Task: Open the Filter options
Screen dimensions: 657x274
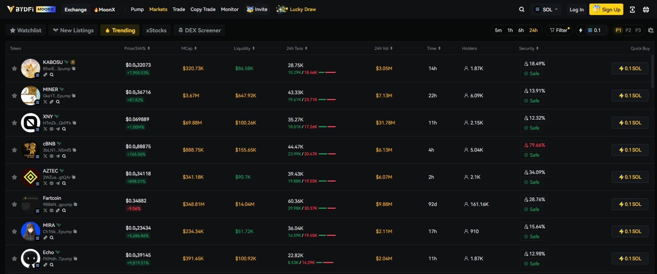Action: point(559,30)
